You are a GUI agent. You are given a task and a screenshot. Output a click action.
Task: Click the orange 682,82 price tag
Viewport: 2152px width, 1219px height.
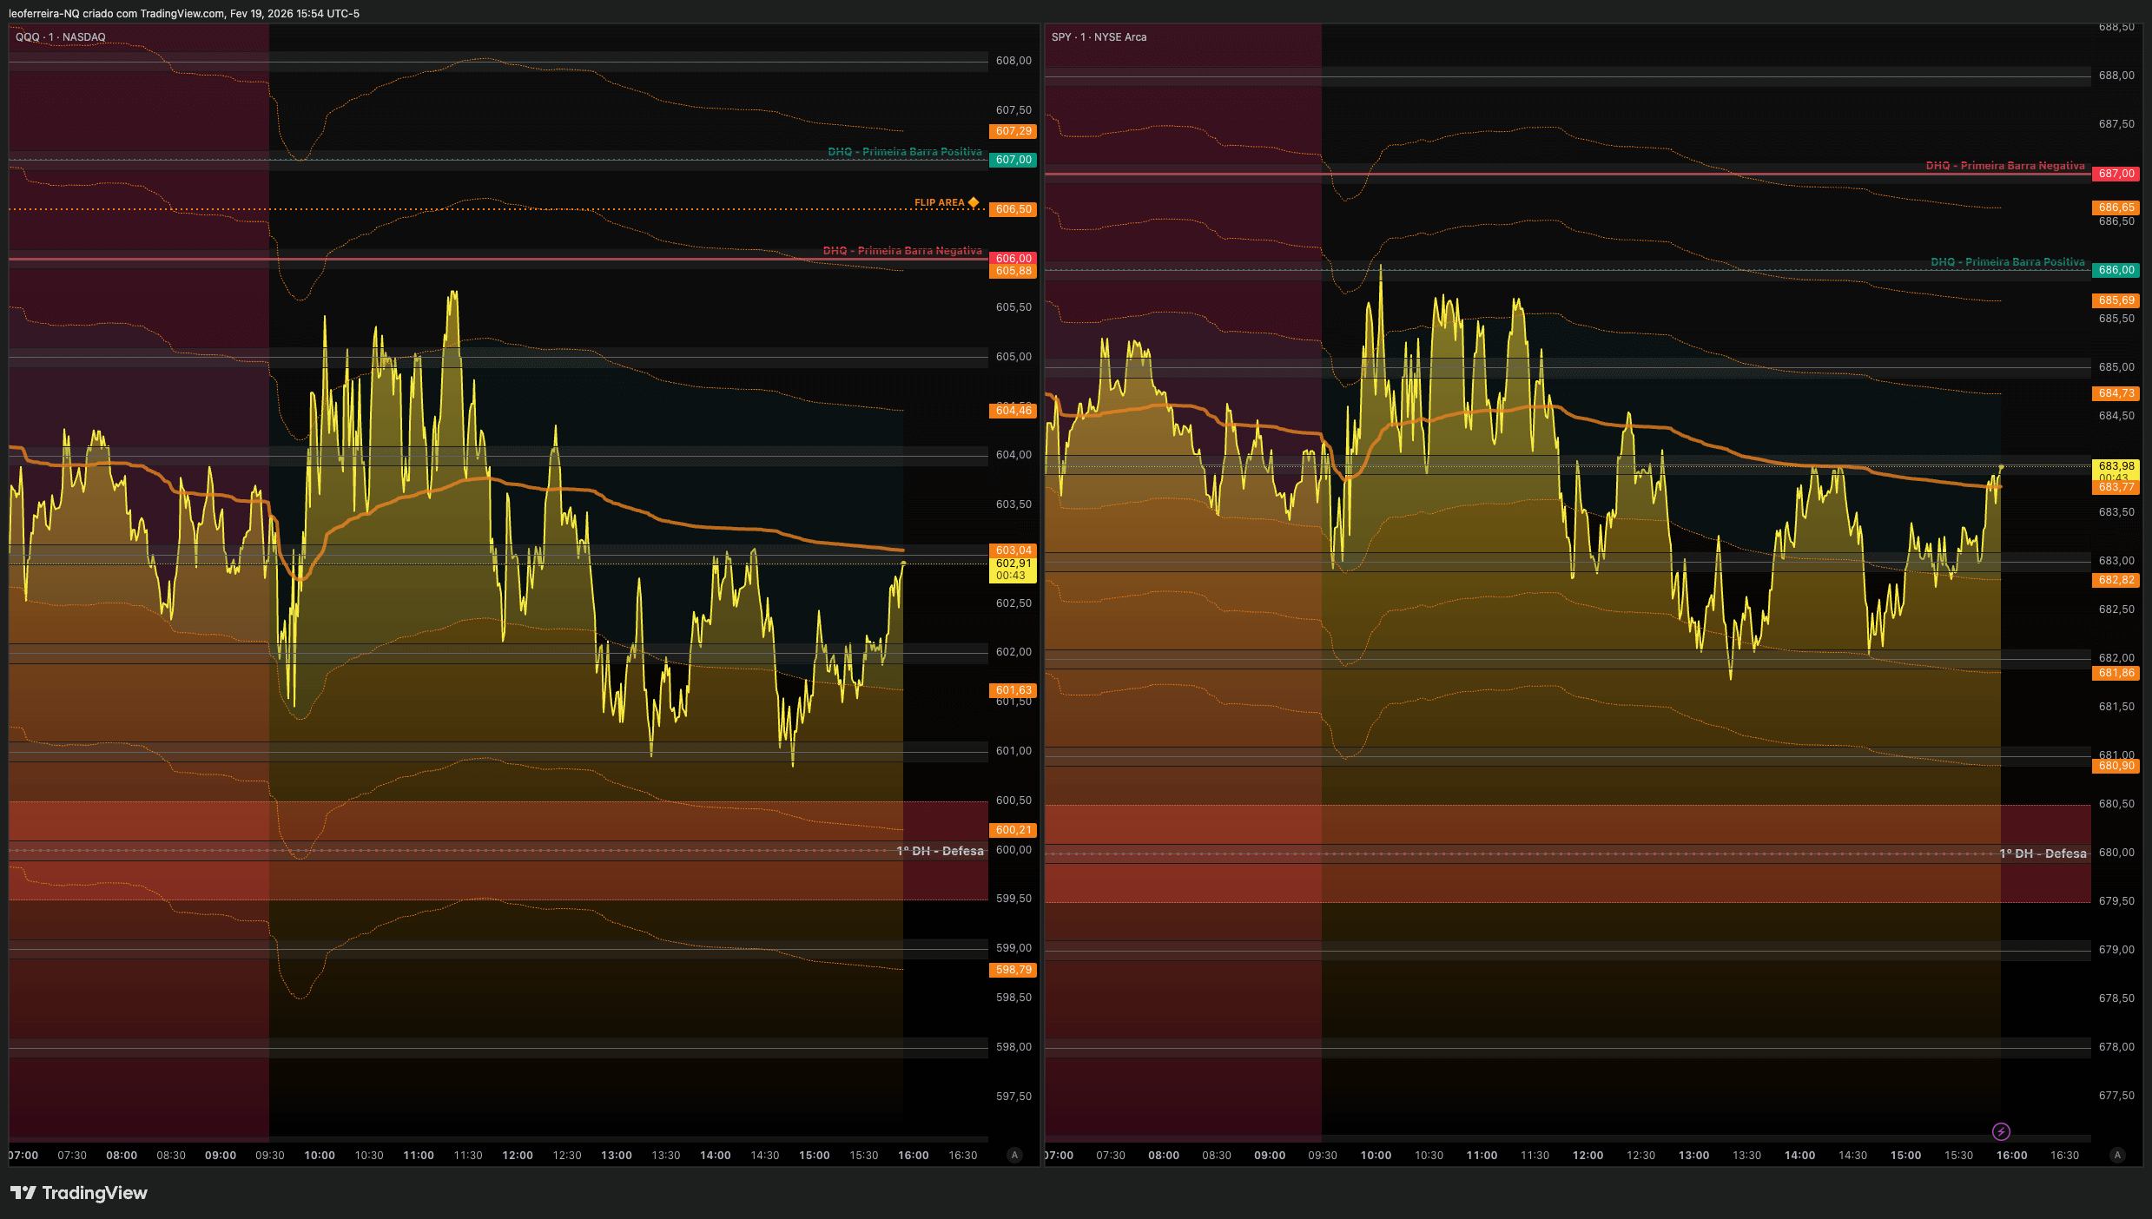[x=2116, y=580]
